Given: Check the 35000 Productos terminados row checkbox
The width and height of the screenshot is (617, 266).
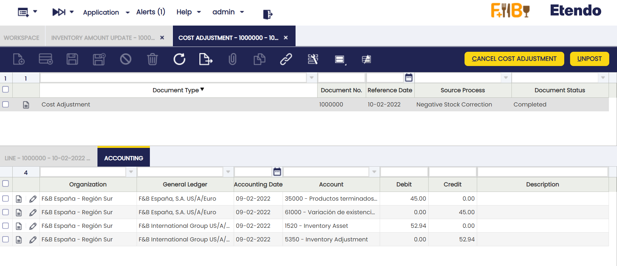Looking at the screenshot, I should tap(6, 198).
